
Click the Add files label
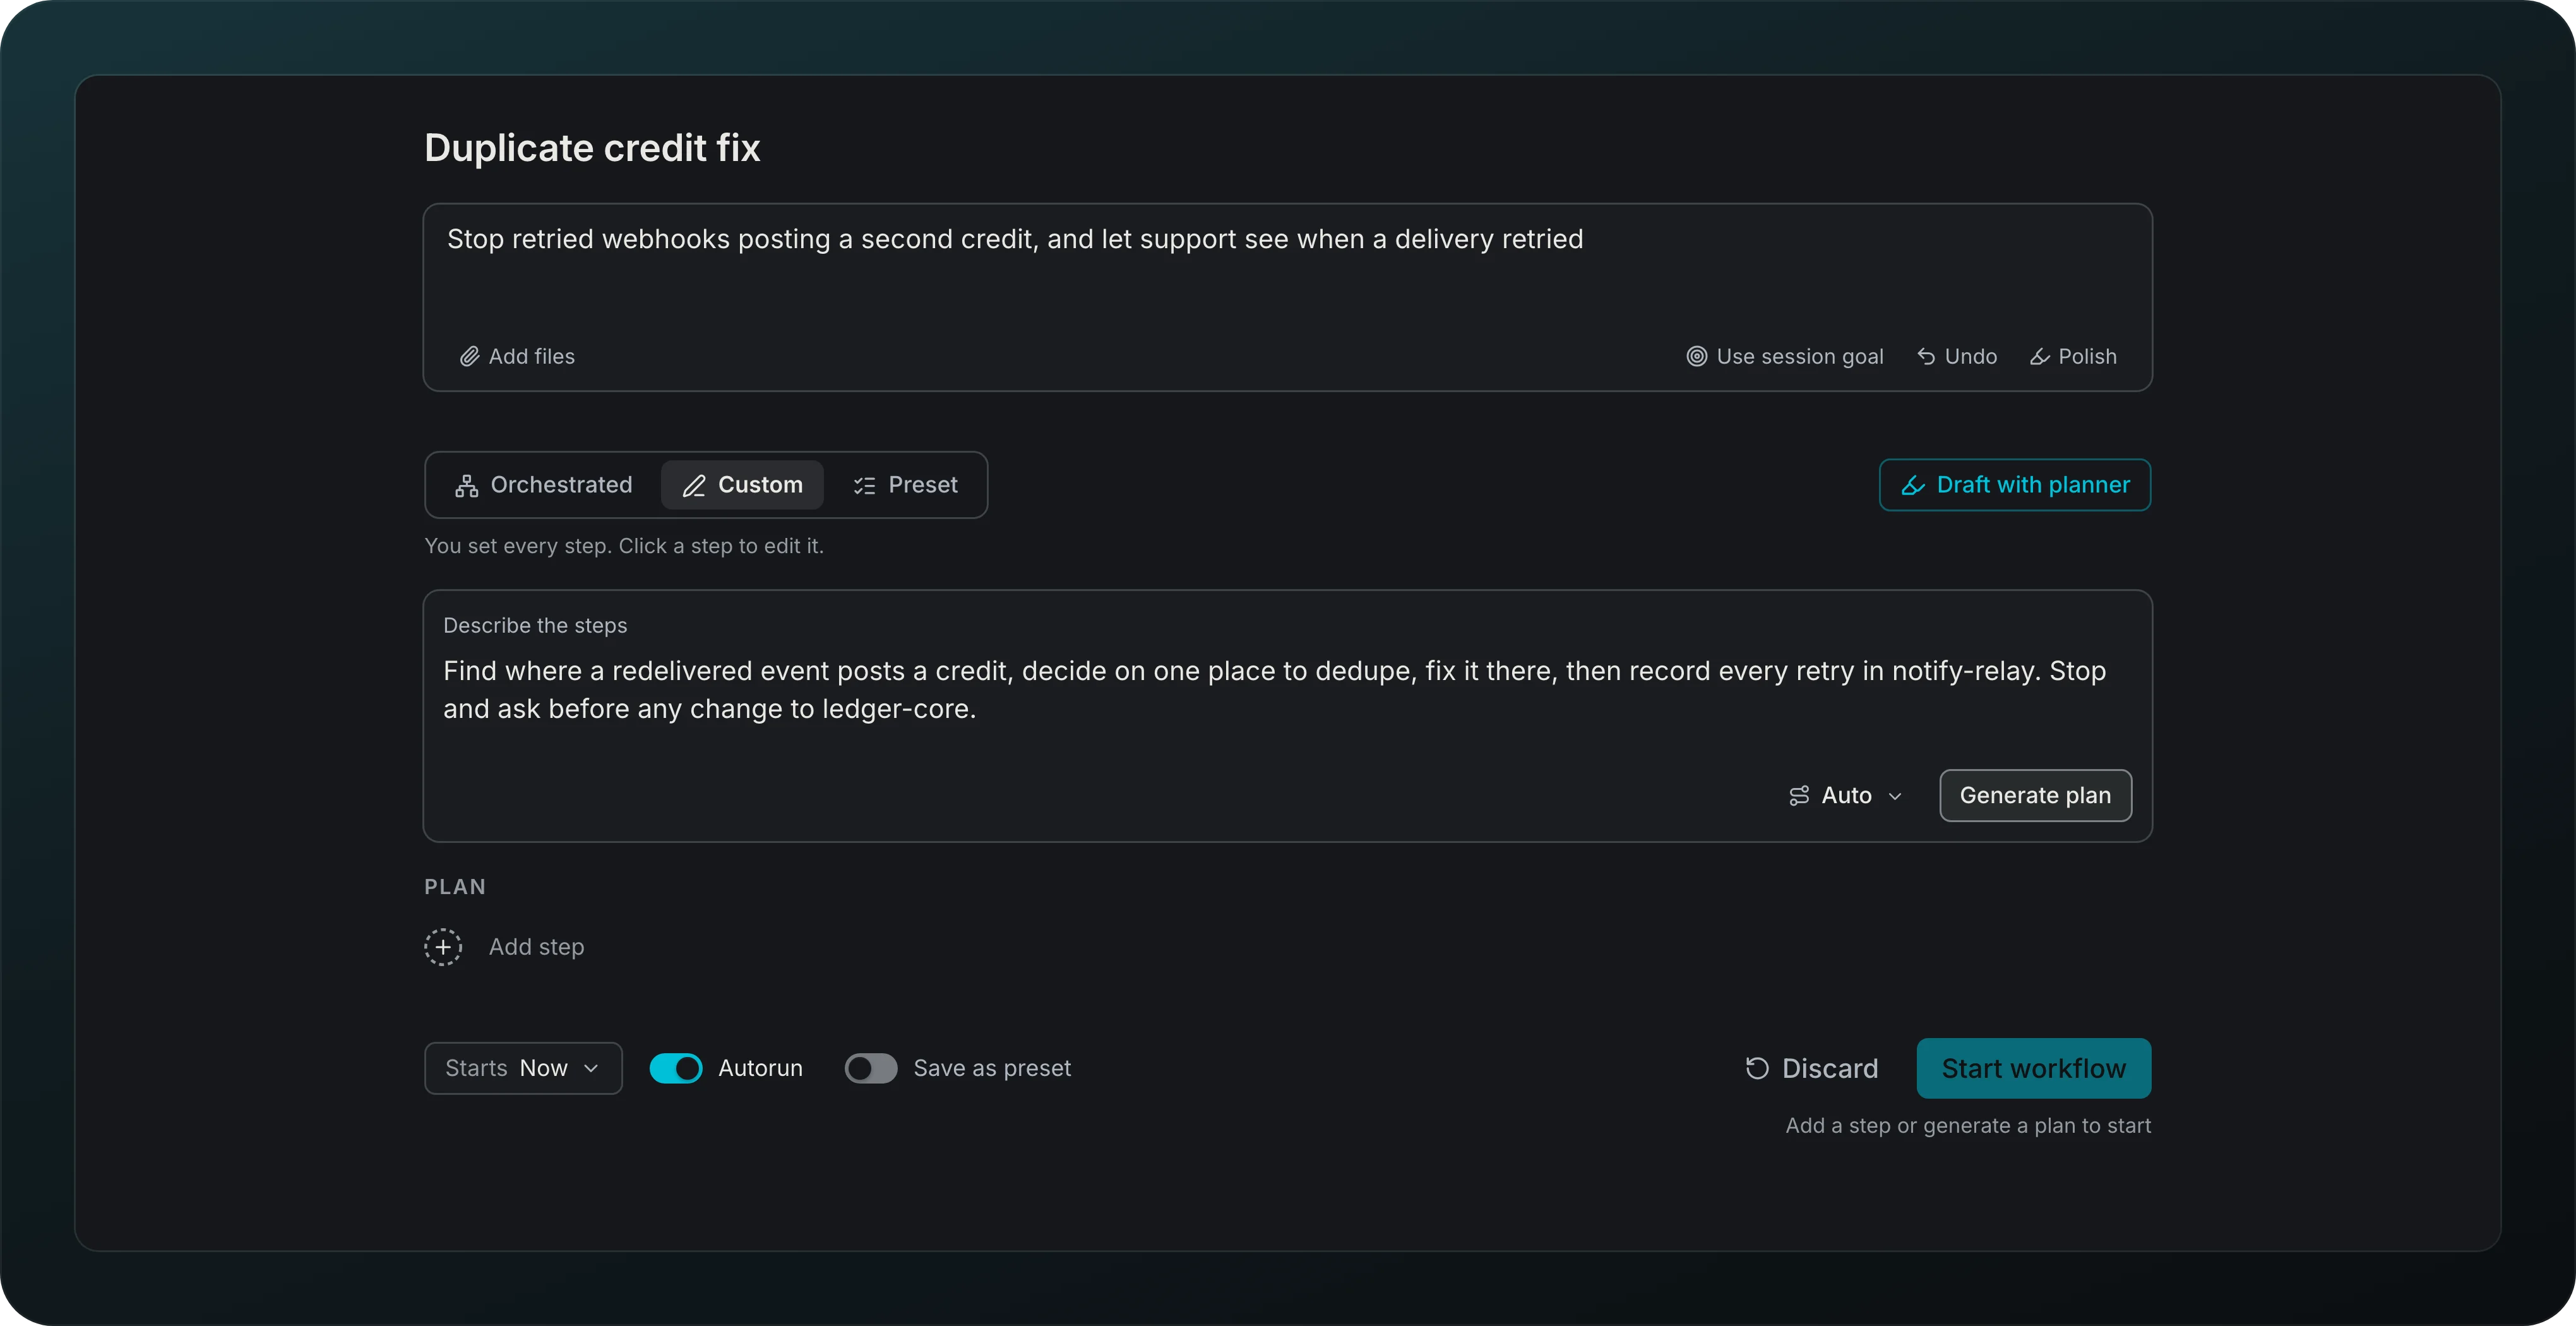coord(532,357)
